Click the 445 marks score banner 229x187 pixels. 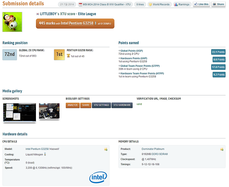tap(75, 24)
